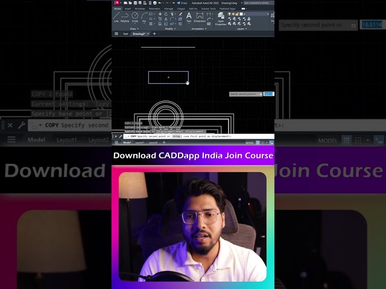The height and width of the screenshot is (289, 386).
Task: Click the Array option in command line
Action: coord(177,137)
